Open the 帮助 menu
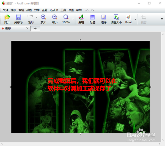Image resolution: width=165 pixels, height=146 pixels. click(x=79, y=10)
